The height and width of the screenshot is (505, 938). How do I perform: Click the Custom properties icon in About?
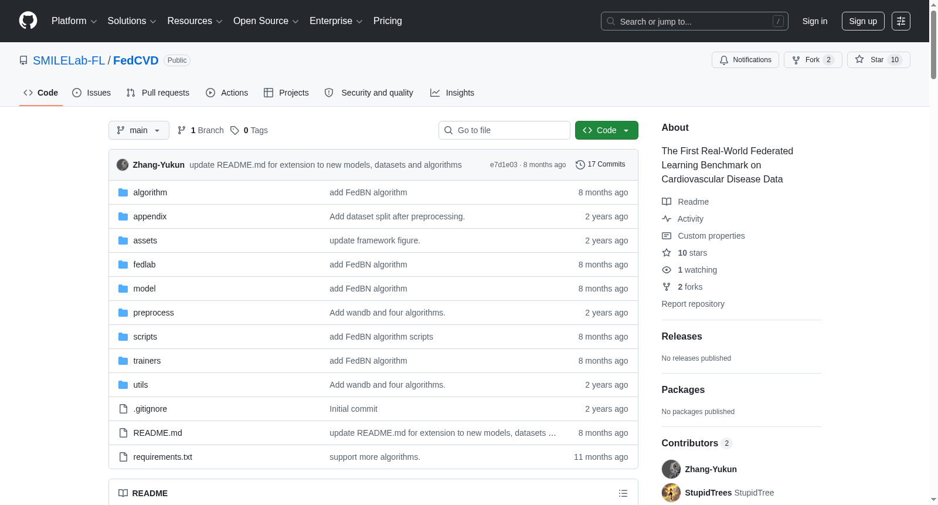tap(667, 236)
